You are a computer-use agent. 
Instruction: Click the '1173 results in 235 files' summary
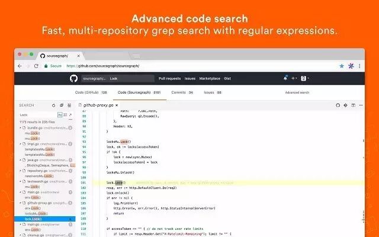click(37, 122)
